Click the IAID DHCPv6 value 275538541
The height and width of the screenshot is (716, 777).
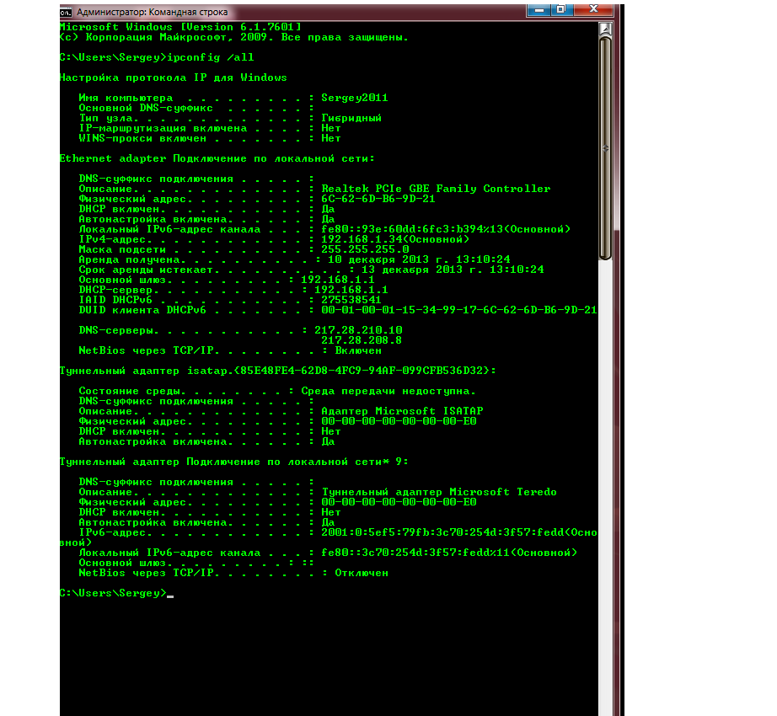coord(351,300)
